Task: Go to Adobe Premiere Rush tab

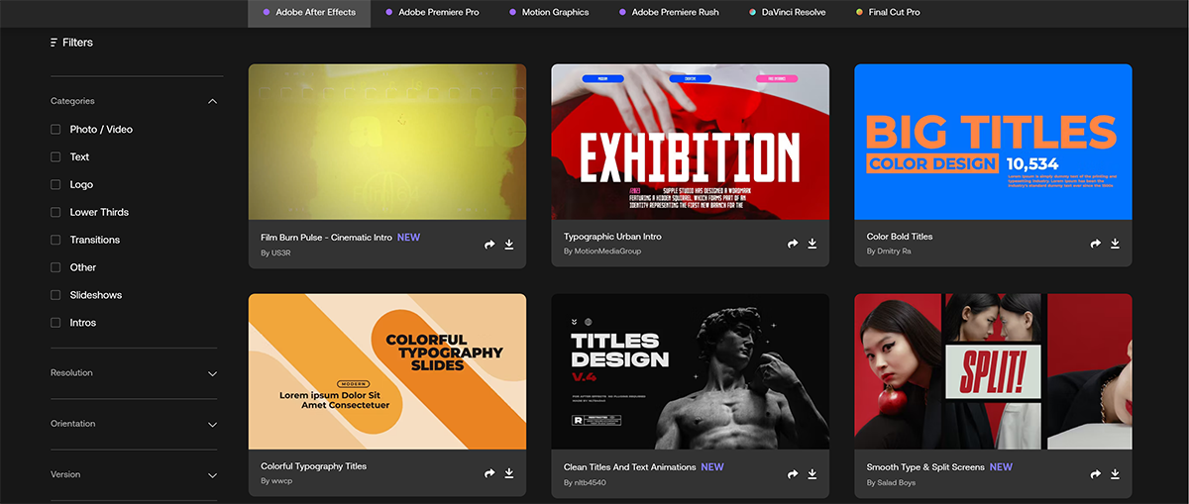Action: point(669,13)
